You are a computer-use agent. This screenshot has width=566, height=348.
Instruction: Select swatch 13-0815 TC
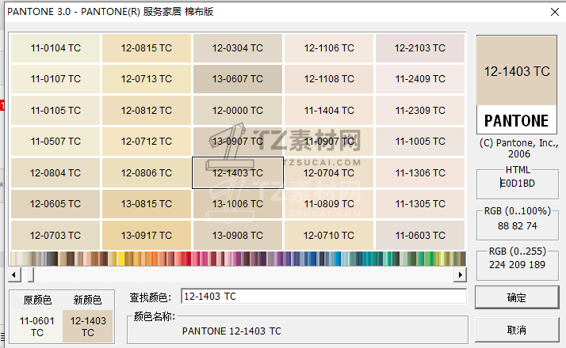(x=147, y=204)
